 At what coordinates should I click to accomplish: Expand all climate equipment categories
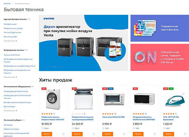pos(10,110)
